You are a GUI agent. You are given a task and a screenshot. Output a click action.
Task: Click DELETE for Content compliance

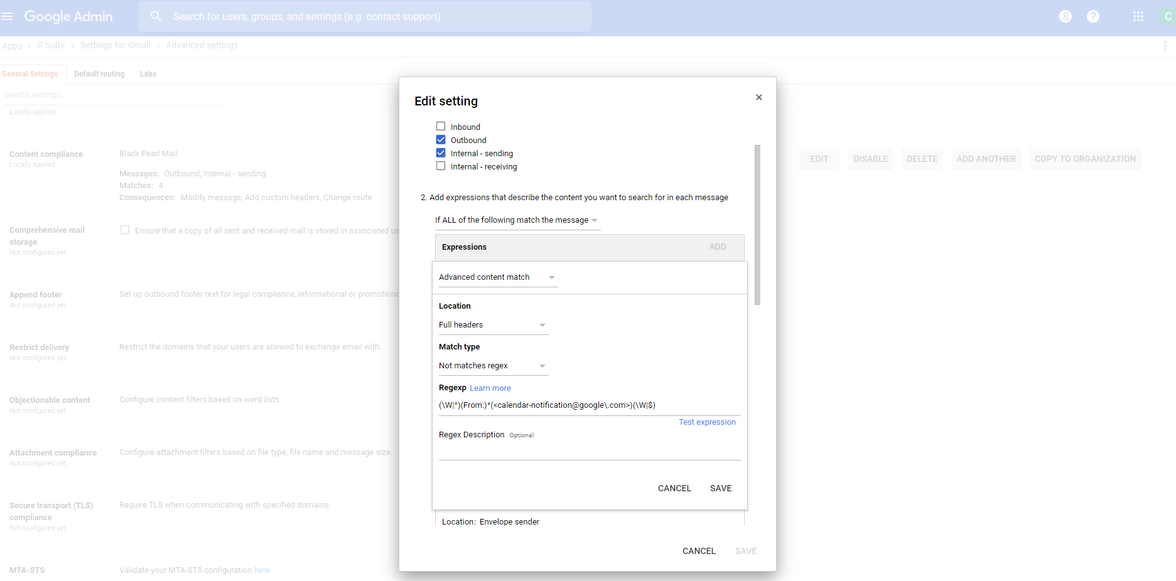click(922, 159)
